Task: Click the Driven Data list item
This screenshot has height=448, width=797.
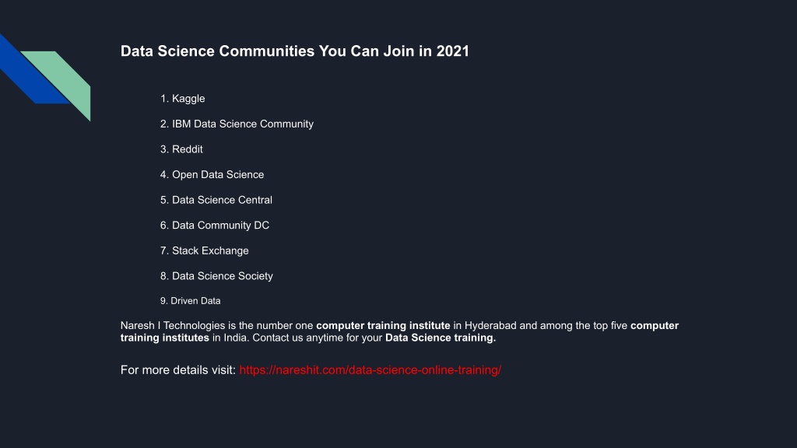Action: click(x=195, y=301)
